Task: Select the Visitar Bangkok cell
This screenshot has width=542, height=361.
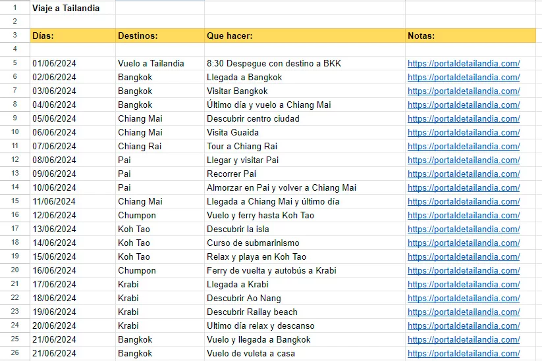Action: [304, 91]
